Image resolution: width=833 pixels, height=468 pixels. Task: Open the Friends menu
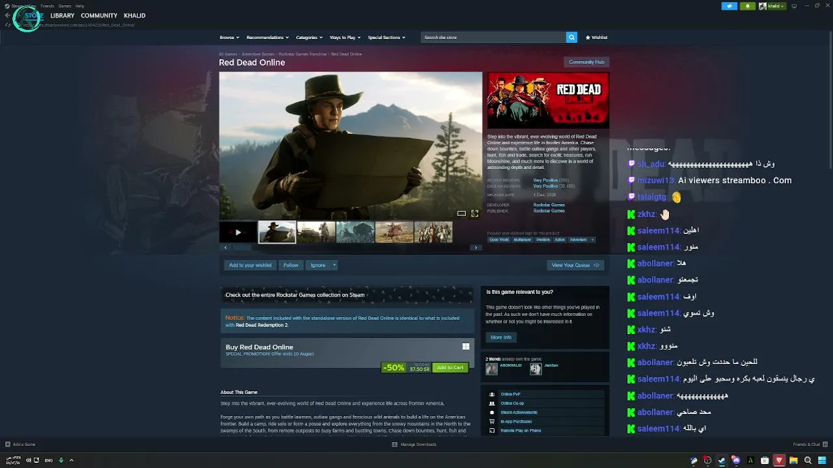(x=48, y=6)
